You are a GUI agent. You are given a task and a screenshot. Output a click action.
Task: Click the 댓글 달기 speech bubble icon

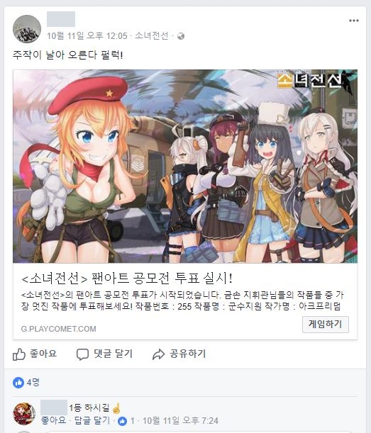pos(82,354)
